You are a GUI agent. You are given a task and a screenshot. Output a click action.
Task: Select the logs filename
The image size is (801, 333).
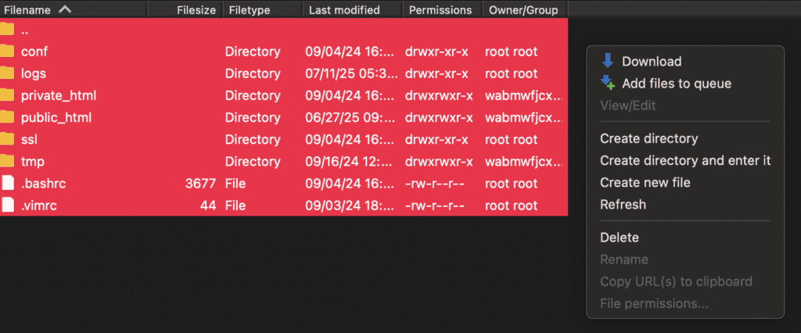(x=33, y=73)
